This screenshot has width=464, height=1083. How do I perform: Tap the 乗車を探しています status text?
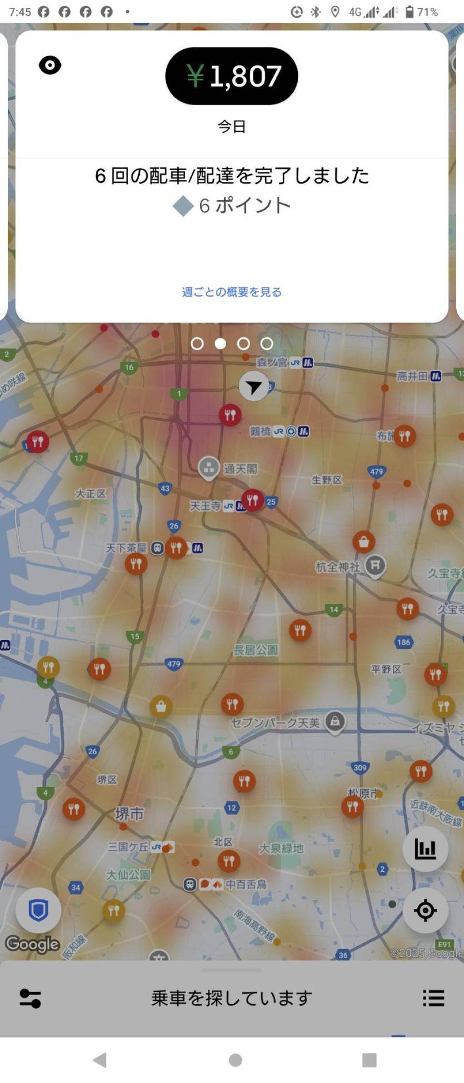click(232, 998)
